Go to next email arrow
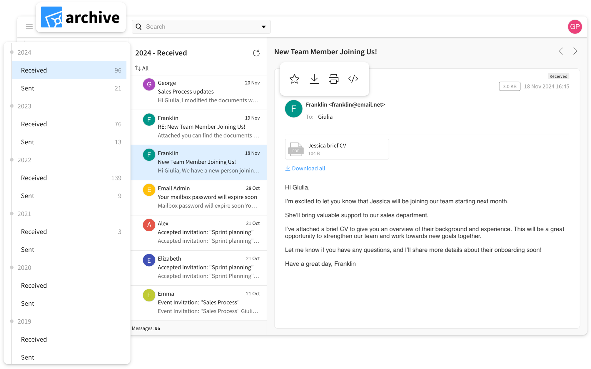This screenshot has width=591, height=369. (575, 51)
